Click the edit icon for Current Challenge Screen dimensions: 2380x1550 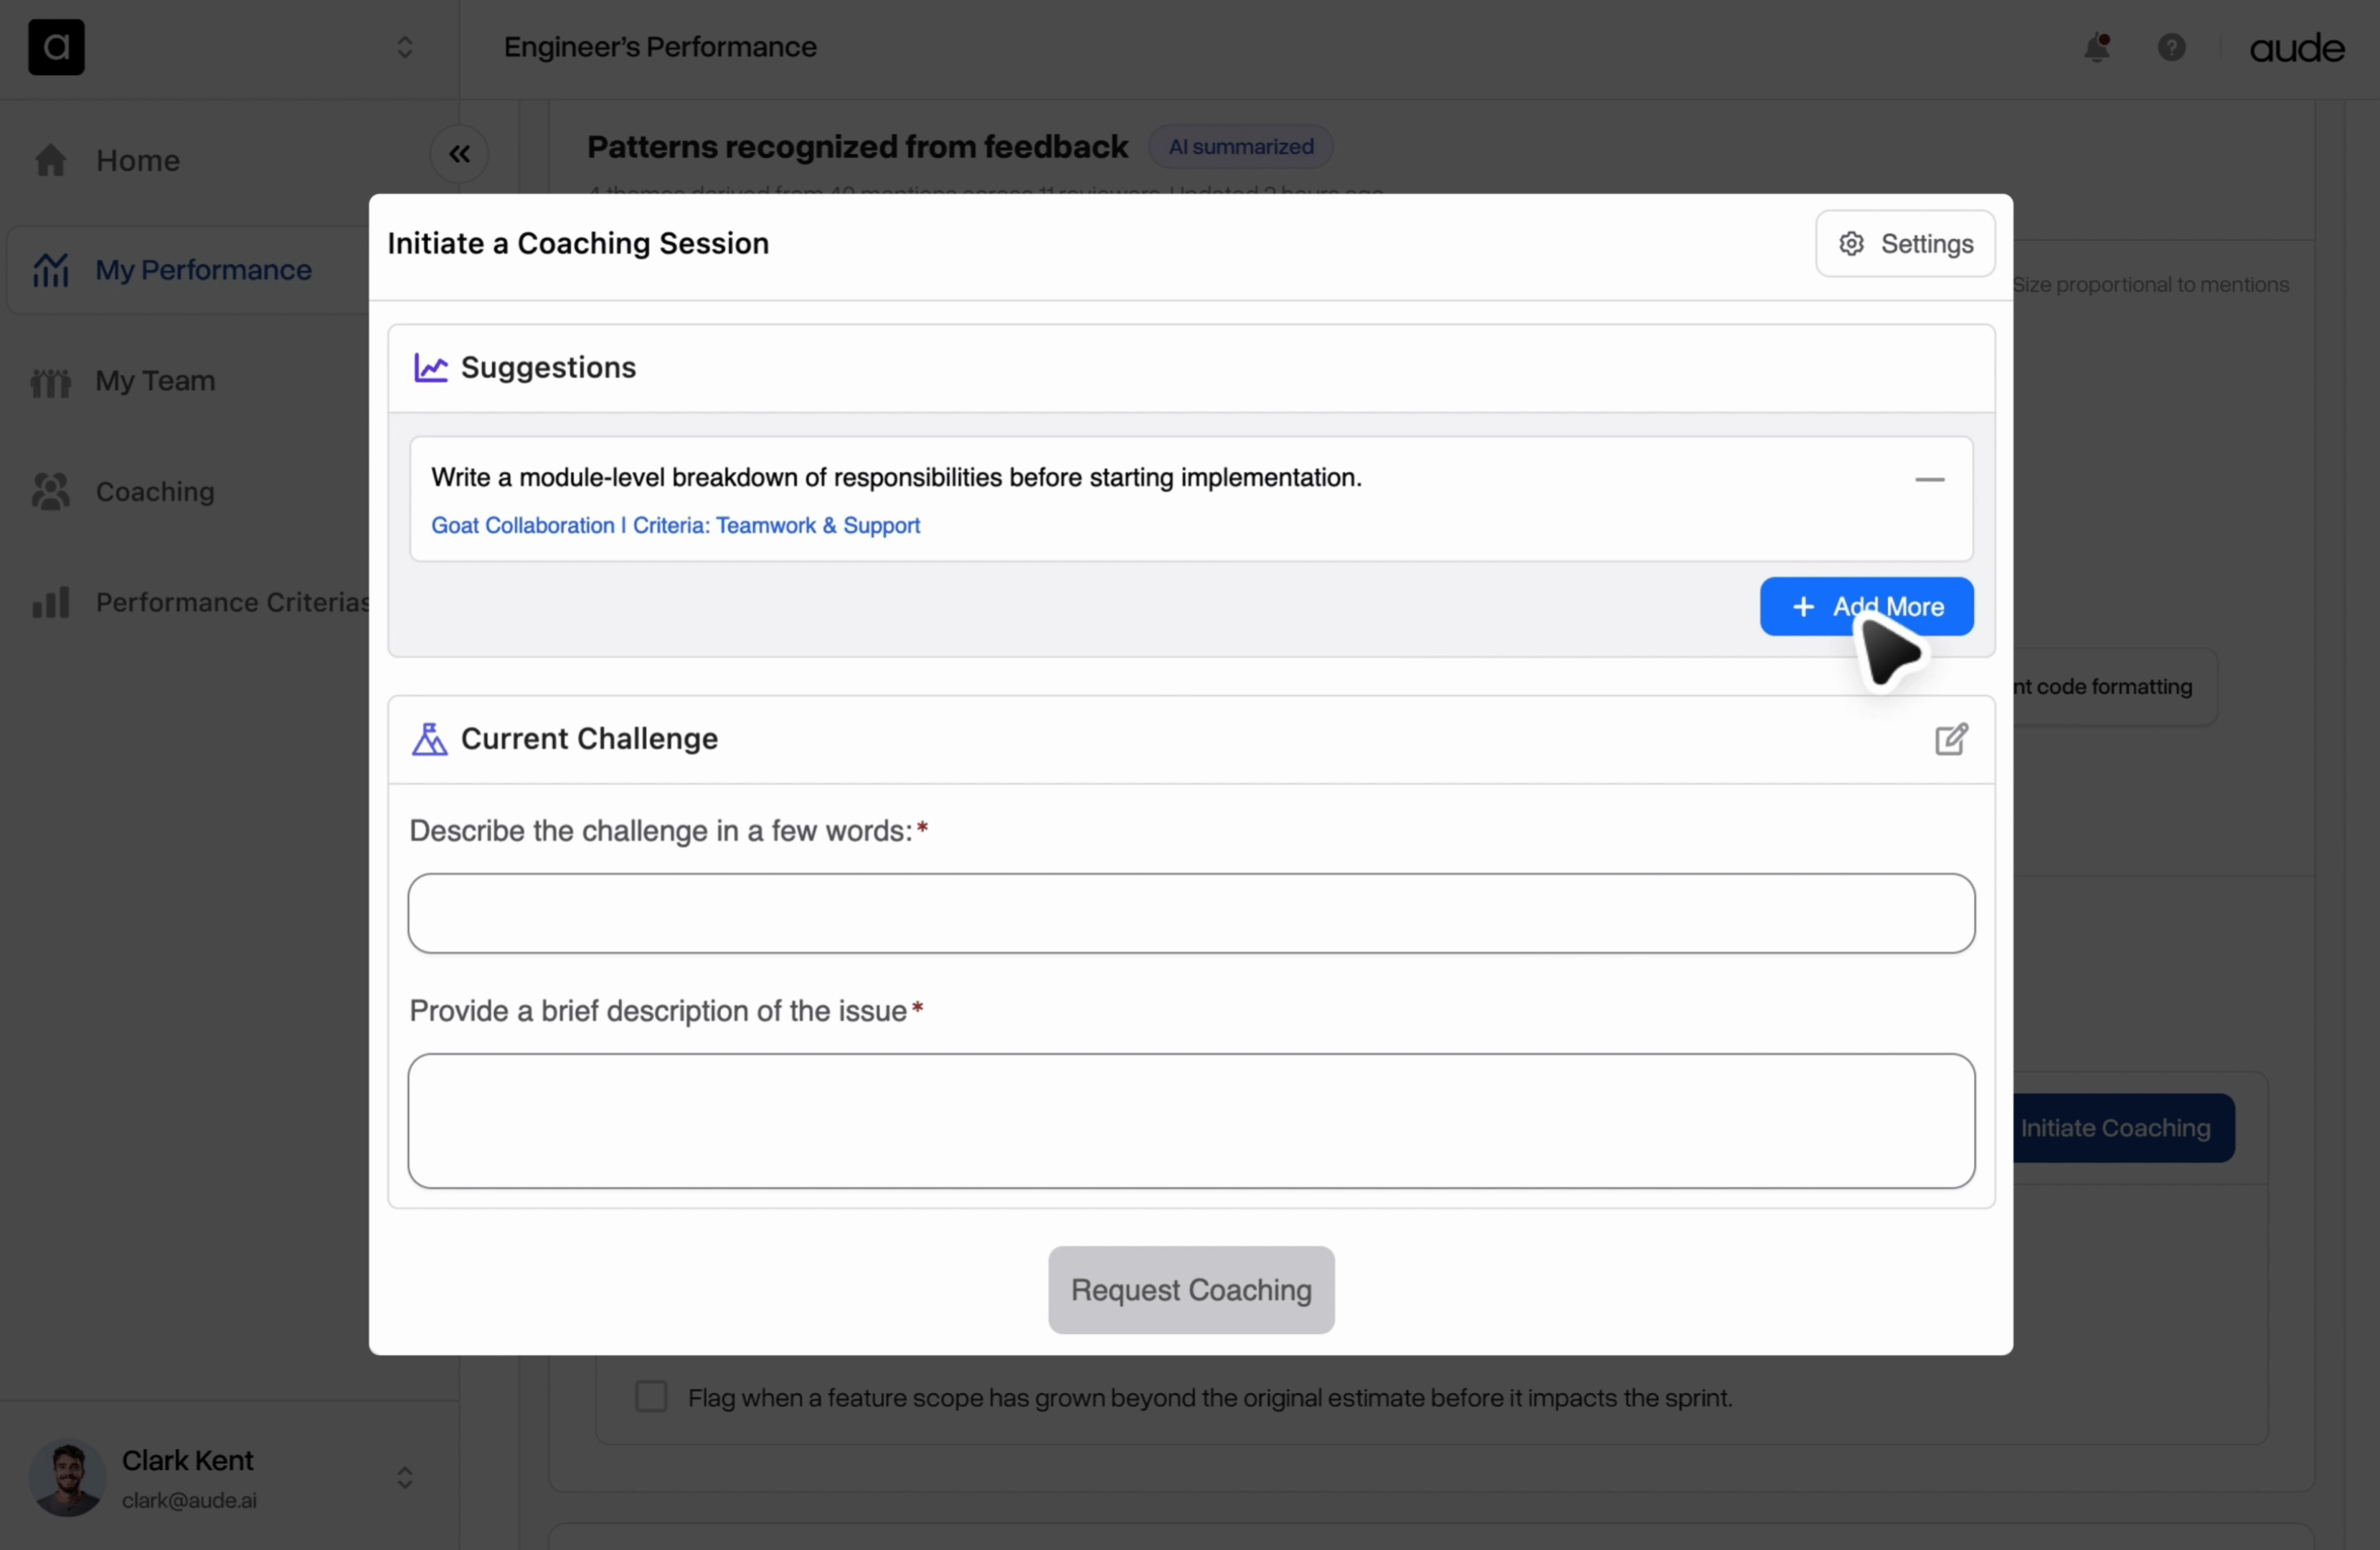coord(1950,739)
